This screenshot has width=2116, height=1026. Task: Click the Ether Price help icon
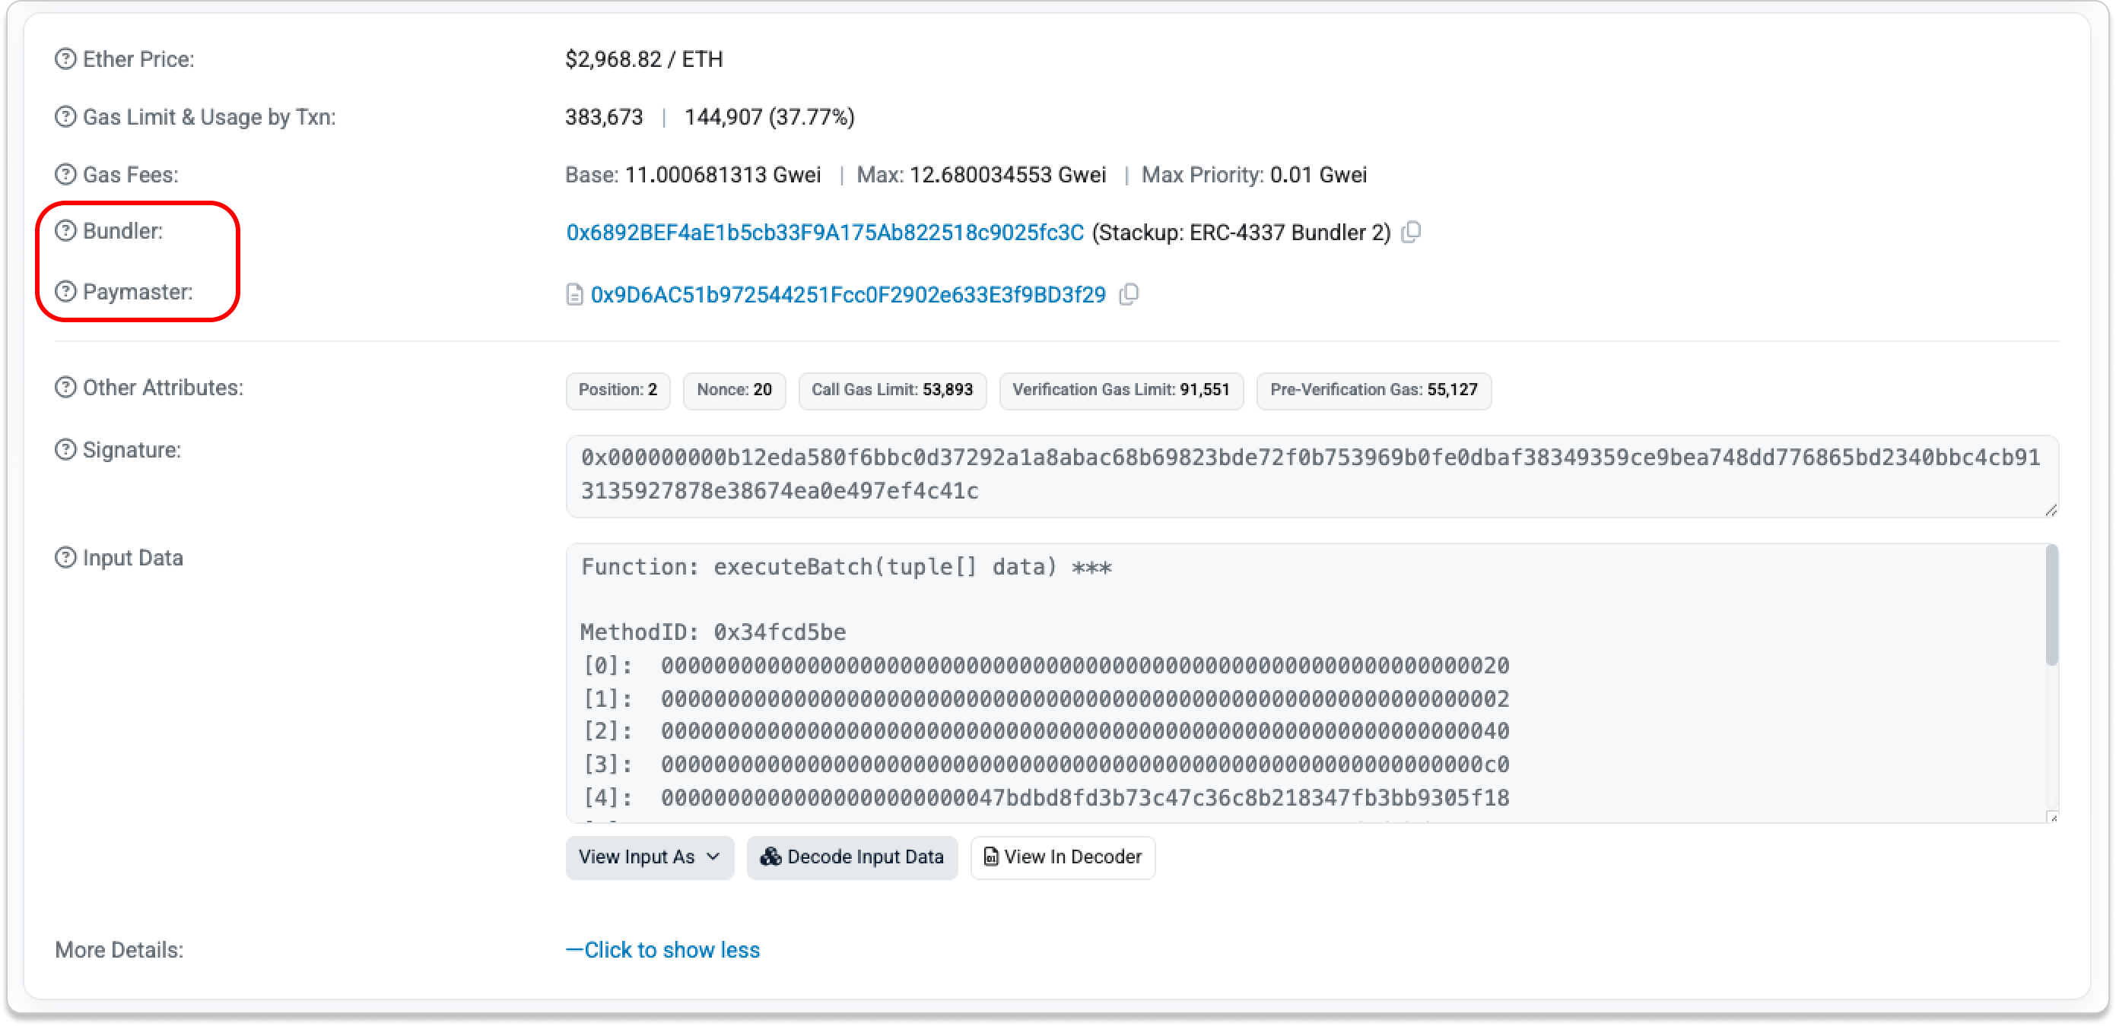[65, 59]
